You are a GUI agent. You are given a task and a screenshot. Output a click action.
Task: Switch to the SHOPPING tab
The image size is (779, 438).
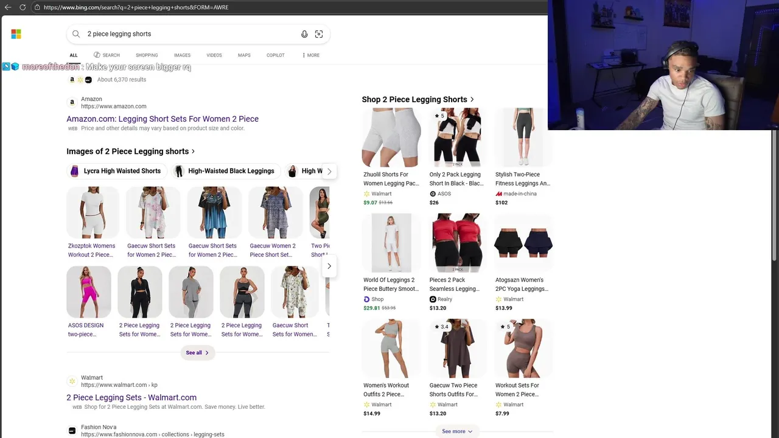[x=147, y=55]
